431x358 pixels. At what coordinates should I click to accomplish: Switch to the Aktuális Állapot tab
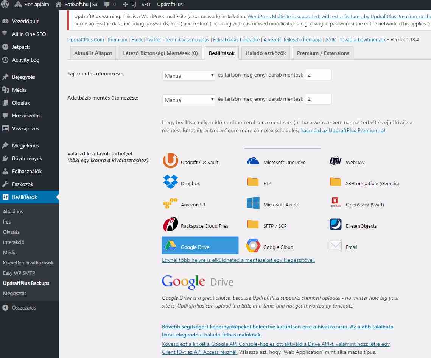93,53
